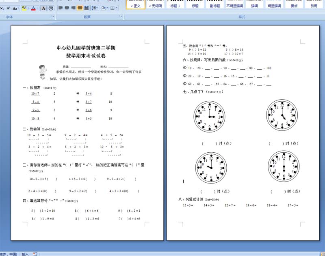This screenshot has width=325, height=256.
Task: Apply paragraph shading fill
Action: (x=103, y=8)
